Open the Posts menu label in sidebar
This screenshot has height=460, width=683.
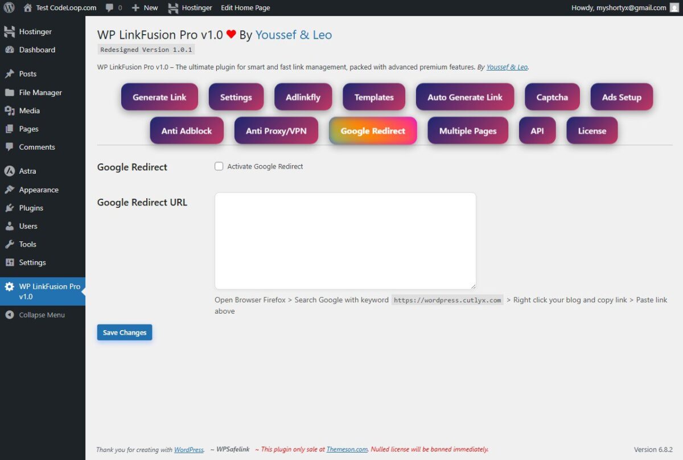tap(28, 74)
